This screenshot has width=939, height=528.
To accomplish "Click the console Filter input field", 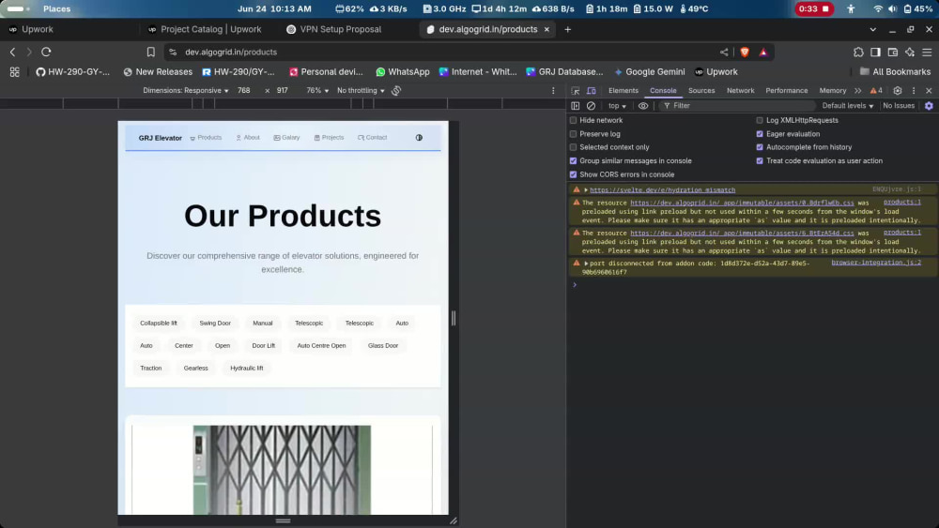I will click(x=740, y=106).
